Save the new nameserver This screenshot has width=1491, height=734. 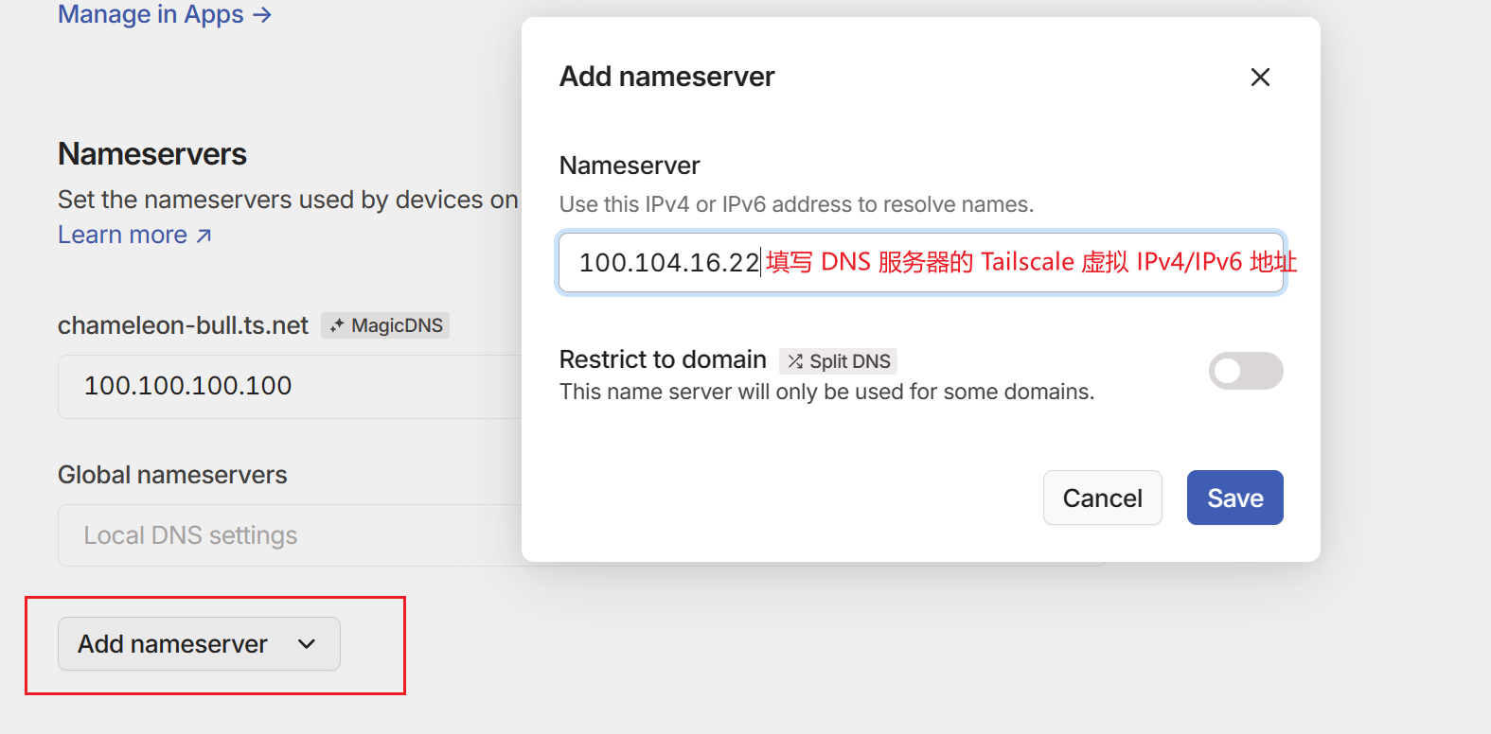(x=1235, y=498)
